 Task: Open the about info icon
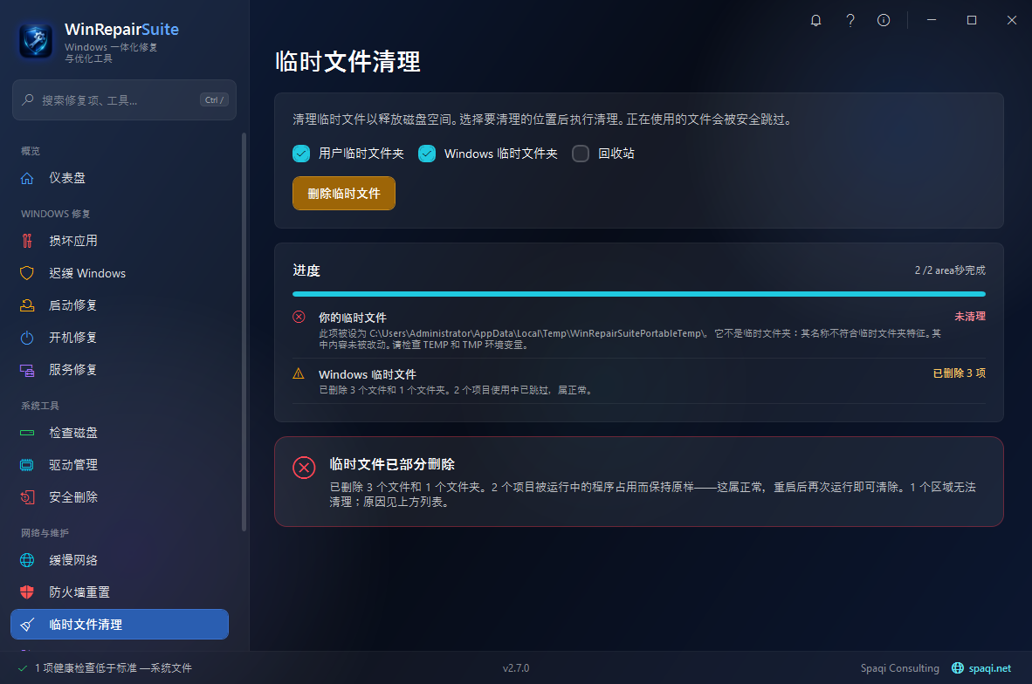click(x=884, y=20)
